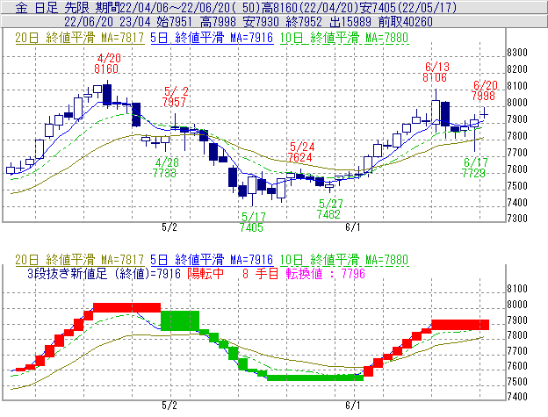Click the long green line-break bar at 7500 level
The width and height of the screenshot is (548, 417).
pos(315,377)
